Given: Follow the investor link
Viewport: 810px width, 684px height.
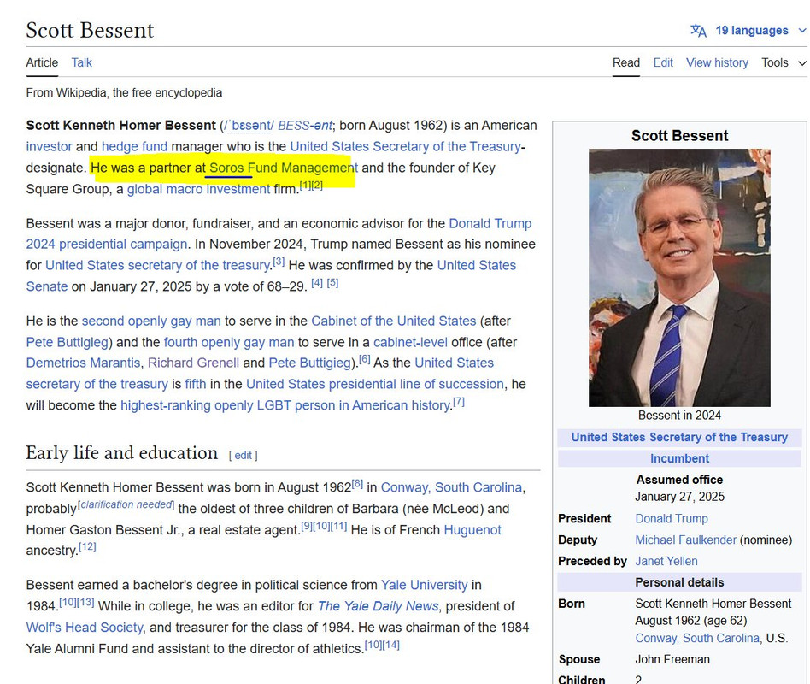Looking at the screenshot, I should coord(49,147).
